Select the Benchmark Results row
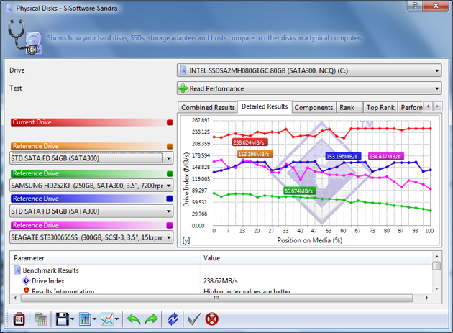 (x=222, y=270)
